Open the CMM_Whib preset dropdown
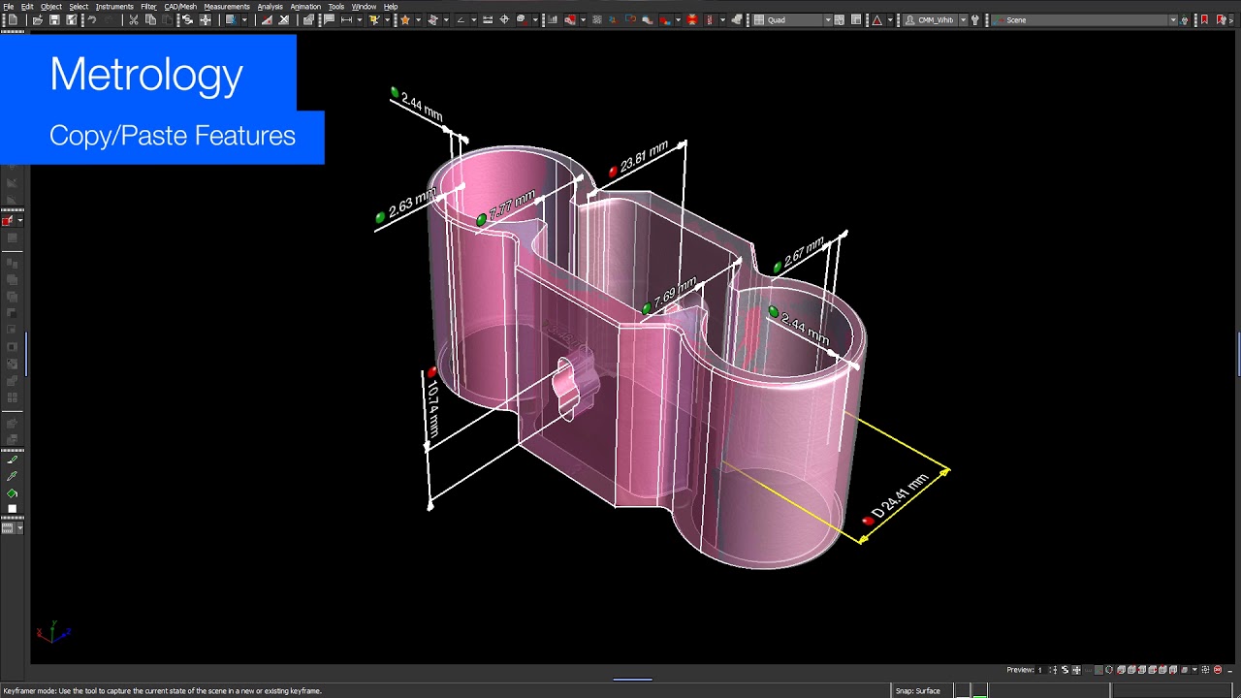The image size is (1241, 698). (x=935, y=19)
